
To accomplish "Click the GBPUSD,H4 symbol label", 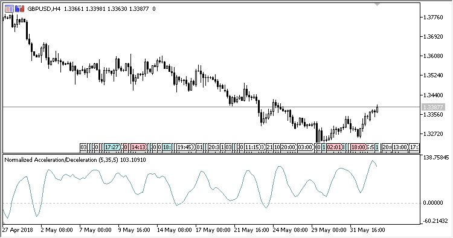I will pyautogui.click(x=44, y=9).
